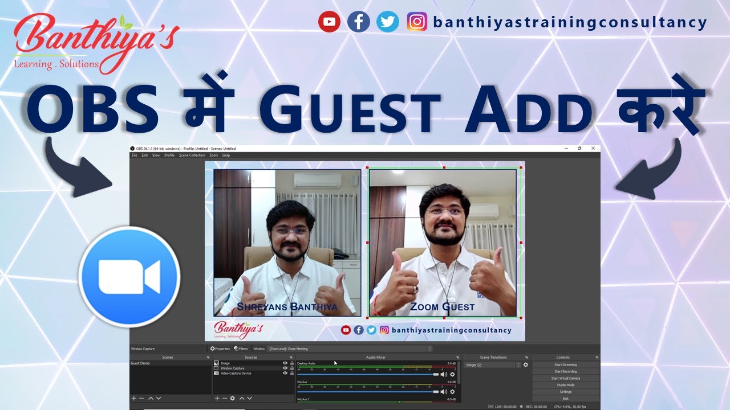Click the Twitter icon in the top banner
Viewport: 730px width, 410px height.
pos(388,22)
